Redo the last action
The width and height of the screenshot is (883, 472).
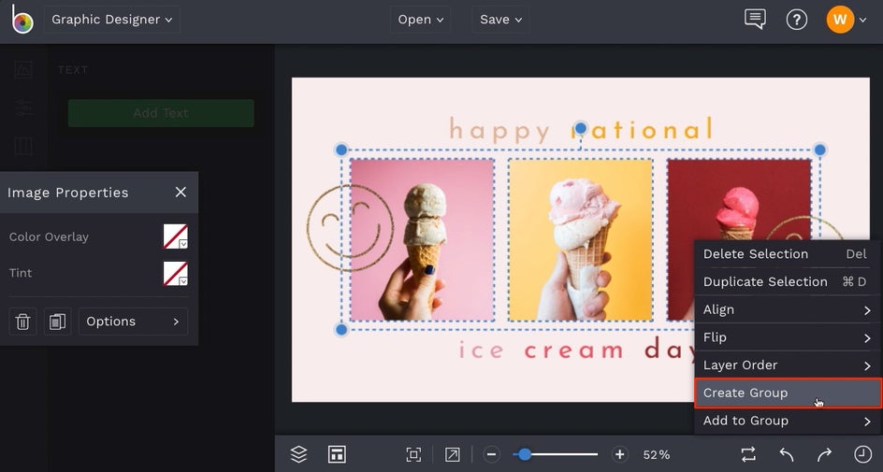coord(824,454)
